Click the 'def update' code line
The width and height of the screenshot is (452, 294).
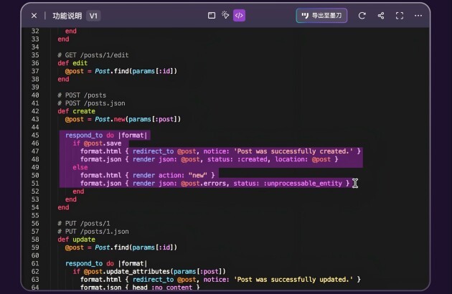(x=76, y=240)
